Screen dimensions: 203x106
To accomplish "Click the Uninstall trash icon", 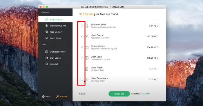I will [x=47, y=64].
